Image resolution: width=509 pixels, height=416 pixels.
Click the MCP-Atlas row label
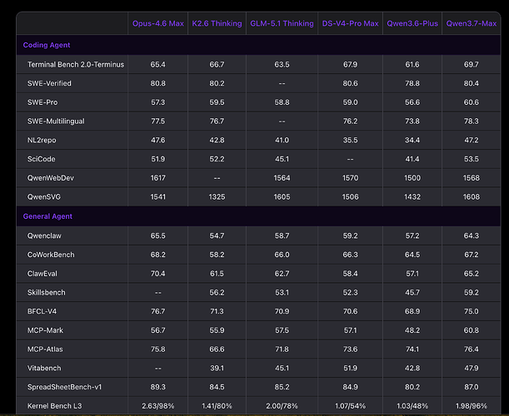point(45,349)
